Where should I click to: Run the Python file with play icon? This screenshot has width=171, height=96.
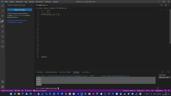point(161,5)
